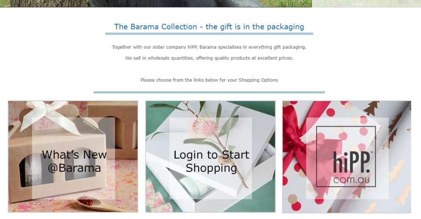
Task: Click The Barama Collection heading
Action: [209, 27]
